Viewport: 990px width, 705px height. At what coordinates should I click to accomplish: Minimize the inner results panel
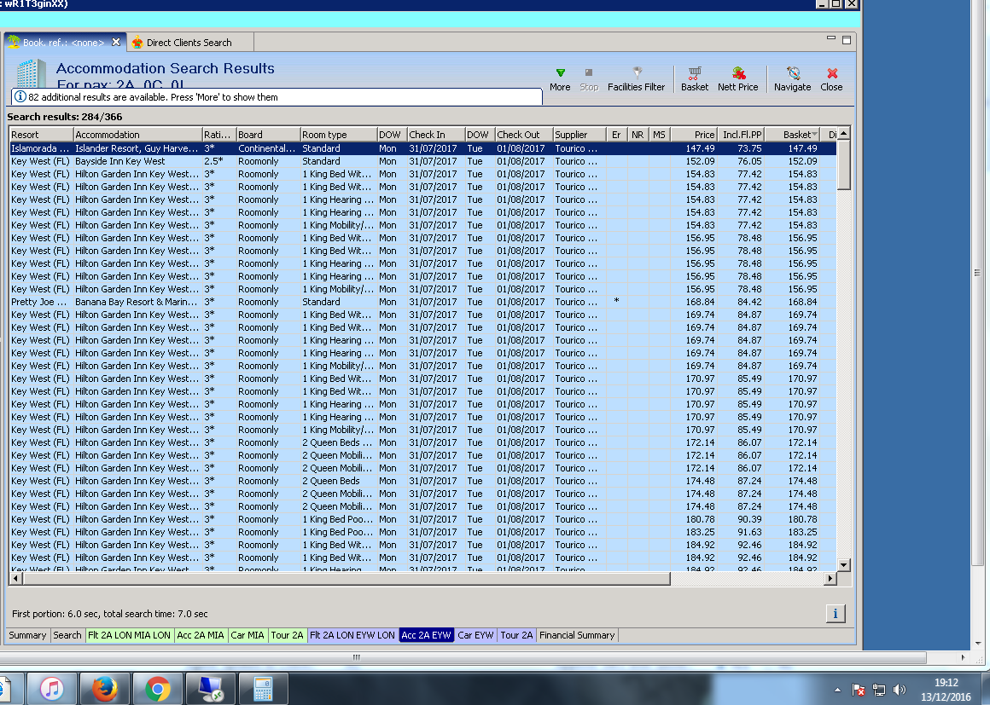coord(831,39)
